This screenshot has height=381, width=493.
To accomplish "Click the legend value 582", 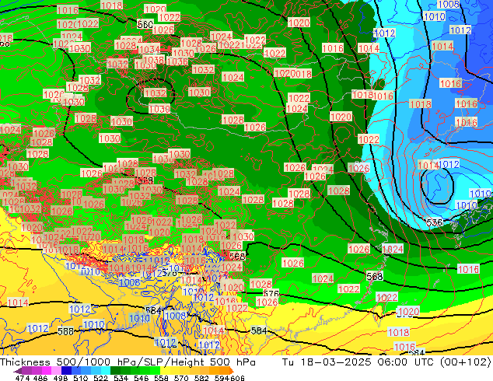I will click(x=201, y=378).
